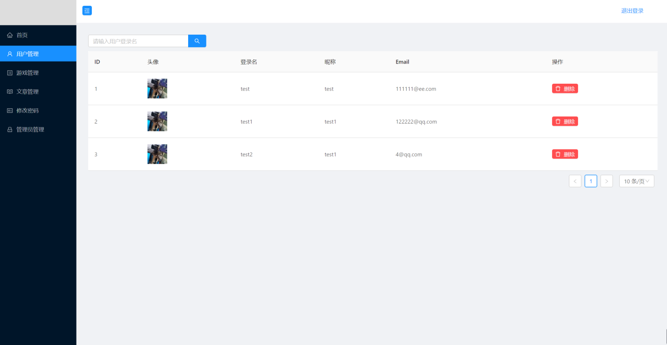Click the lock icon beside 管理员管理
Screen dimensions: 667x345
pyautogui.click(x=10, y=129)
